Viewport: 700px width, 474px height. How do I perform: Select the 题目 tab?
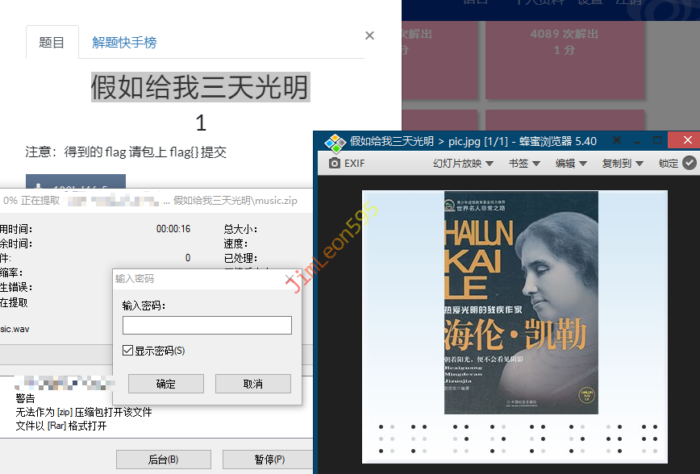coord(52,43)
